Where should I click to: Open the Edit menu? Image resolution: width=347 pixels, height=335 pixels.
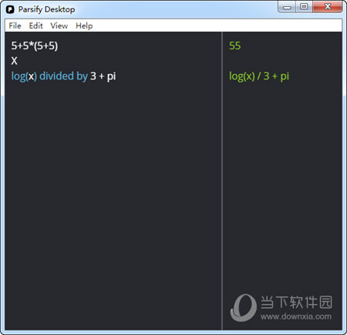pos(35,25)
